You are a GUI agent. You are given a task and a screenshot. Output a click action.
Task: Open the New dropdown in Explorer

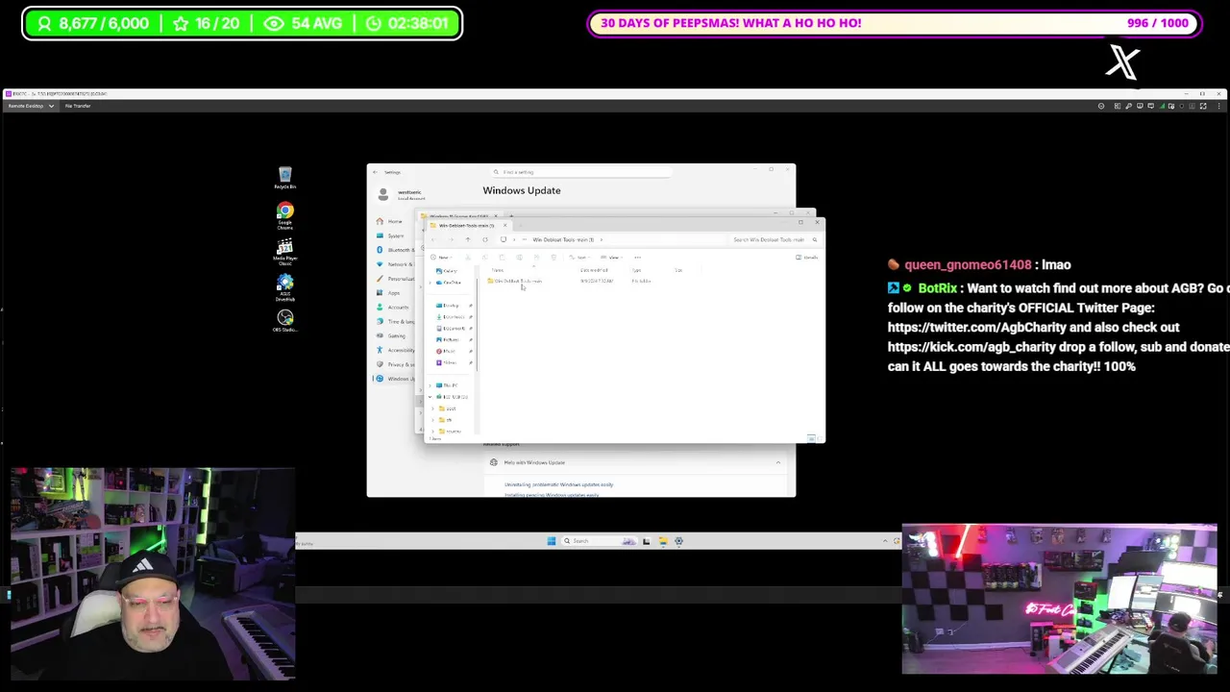tap(441, 258)
